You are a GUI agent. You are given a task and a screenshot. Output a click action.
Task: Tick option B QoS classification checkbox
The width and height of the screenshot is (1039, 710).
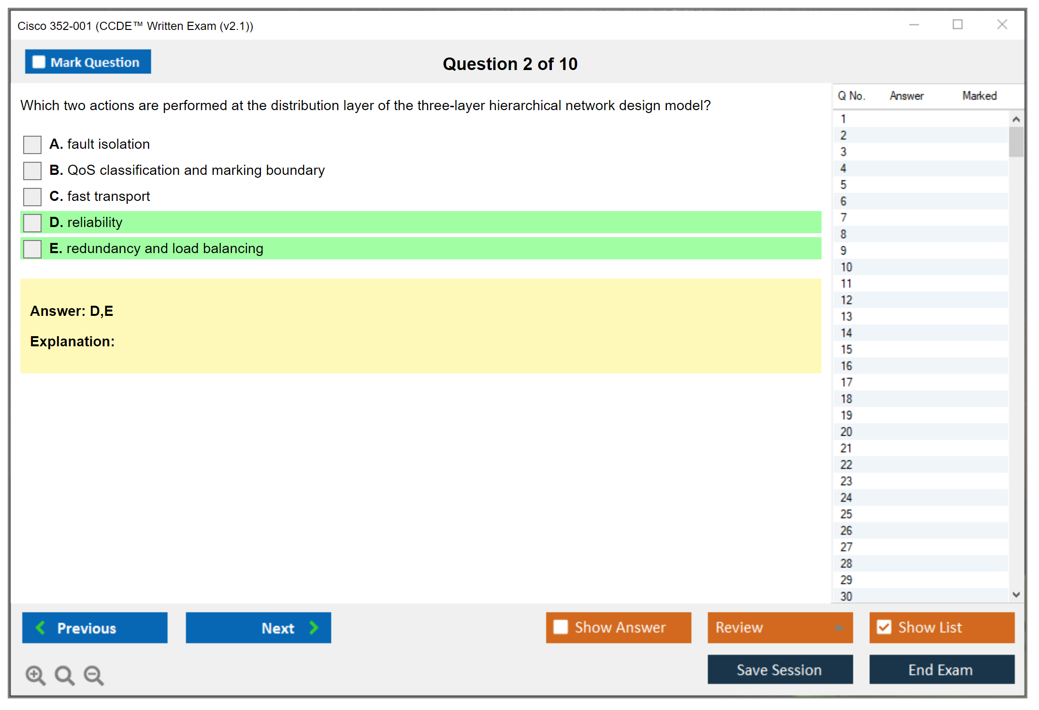pos(32,170)
